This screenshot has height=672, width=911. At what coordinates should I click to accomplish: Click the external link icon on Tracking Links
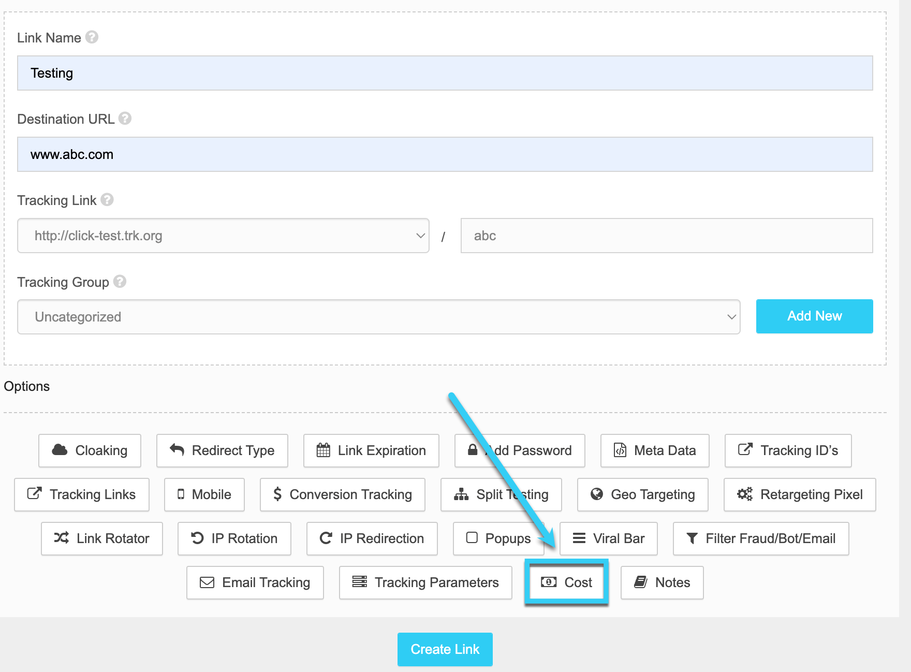[35, 493]
